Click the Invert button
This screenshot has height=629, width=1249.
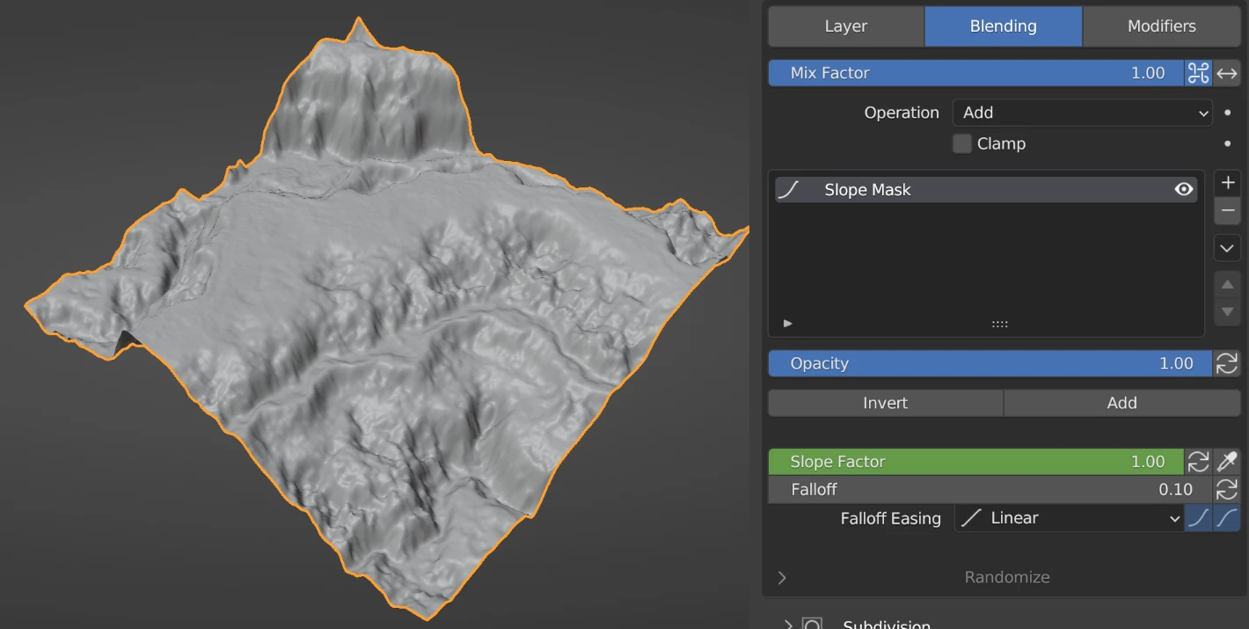point(885,403)
